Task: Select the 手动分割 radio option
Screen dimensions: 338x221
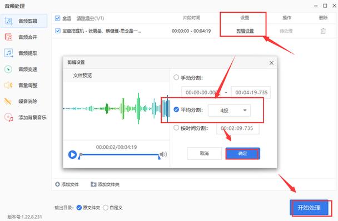Action: coord(176,77)
